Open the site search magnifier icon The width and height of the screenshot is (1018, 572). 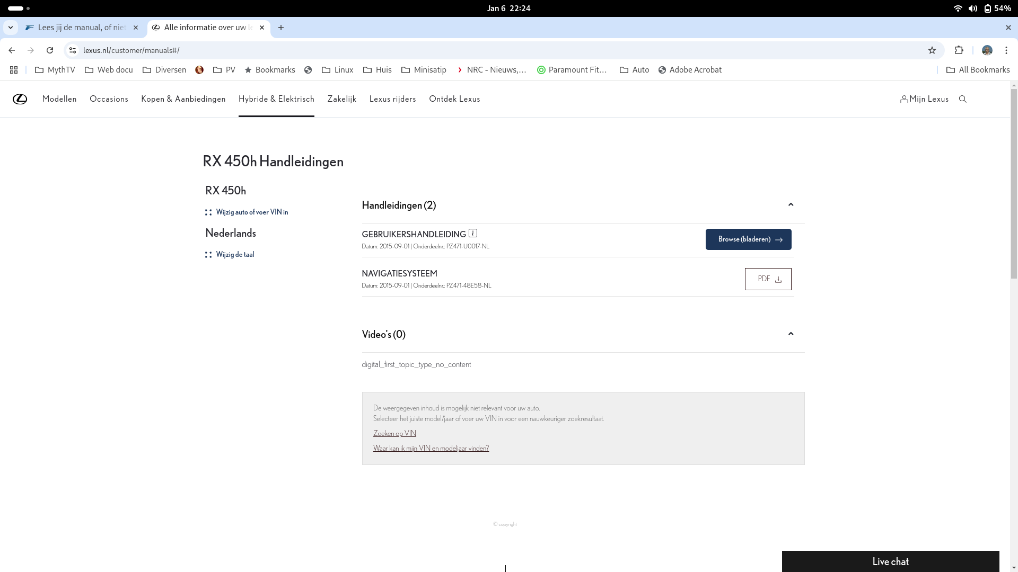[963, 99]
